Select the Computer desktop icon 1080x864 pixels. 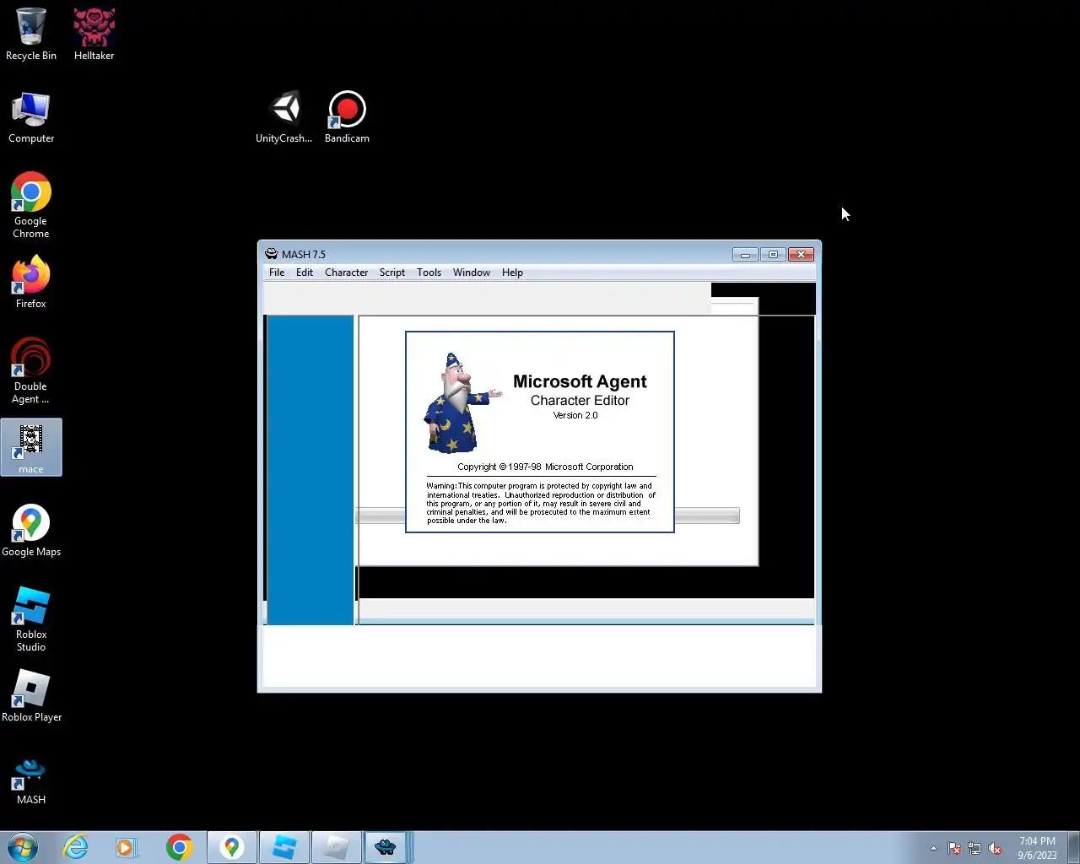31,117
